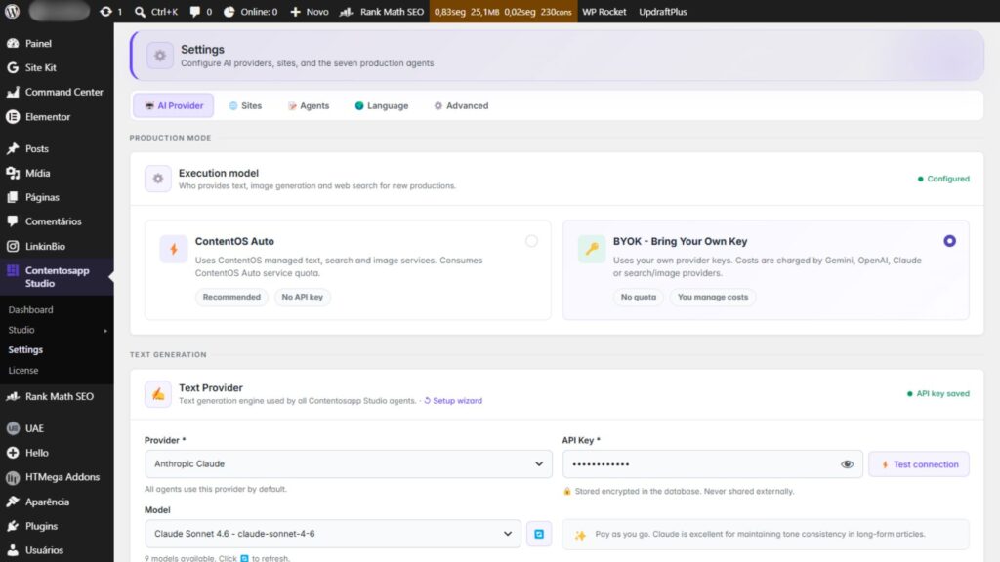The width and height of the screenshot is (1000, 562).
Task: Open Rank Math SEO in admin bar
Action: (x=382, y=12)
